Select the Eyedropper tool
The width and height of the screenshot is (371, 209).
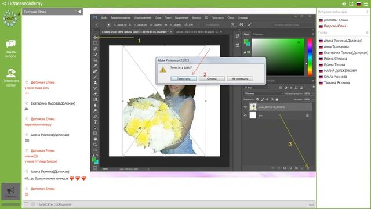[x=95, y=66]
